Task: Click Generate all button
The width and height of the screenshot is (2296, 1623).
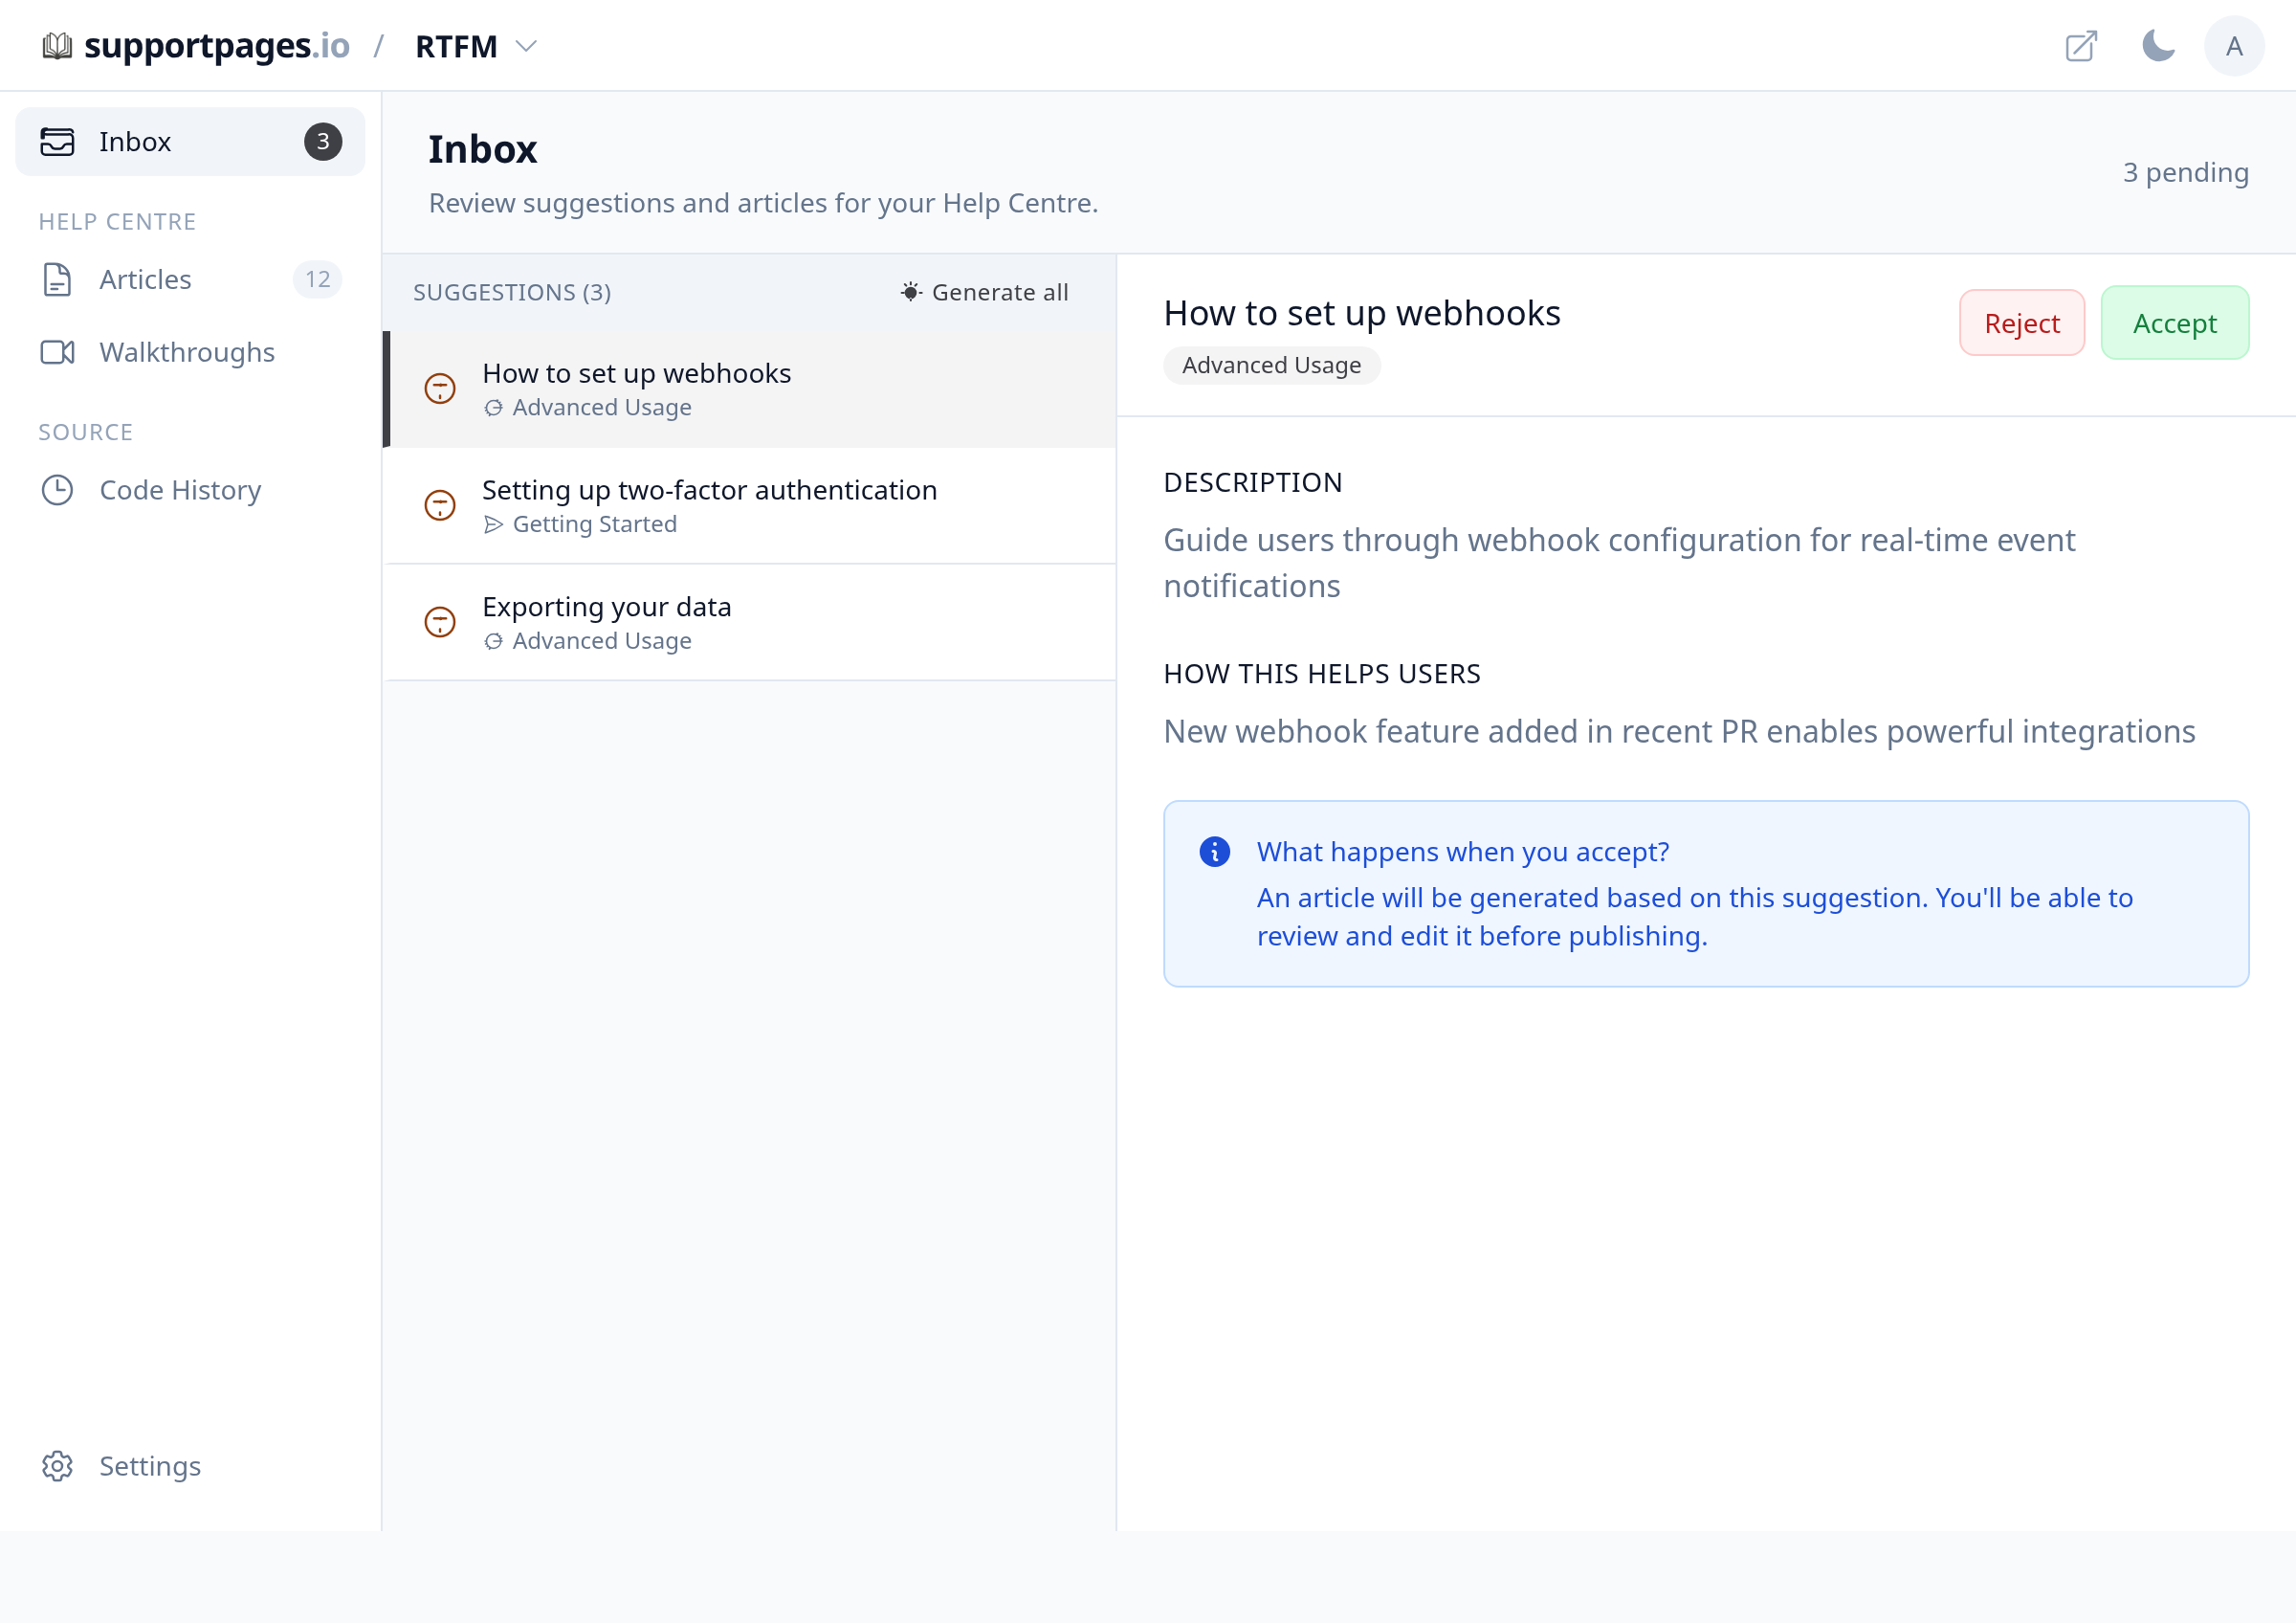Action: [984, 292]
